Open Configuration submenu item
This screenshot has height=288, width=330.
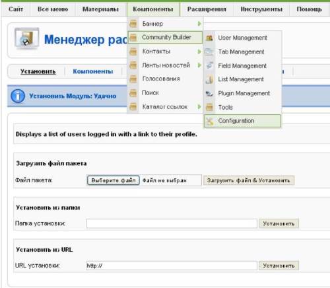(242, 121)
